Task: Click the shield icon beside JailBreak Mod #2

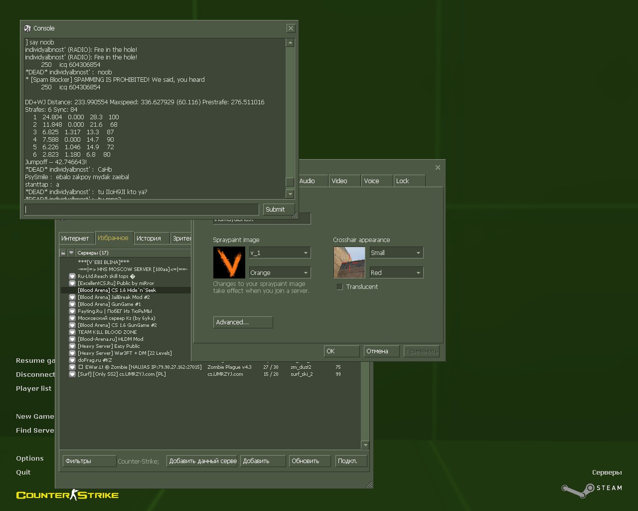Action: pyautogui.click(x=72, y=297)
